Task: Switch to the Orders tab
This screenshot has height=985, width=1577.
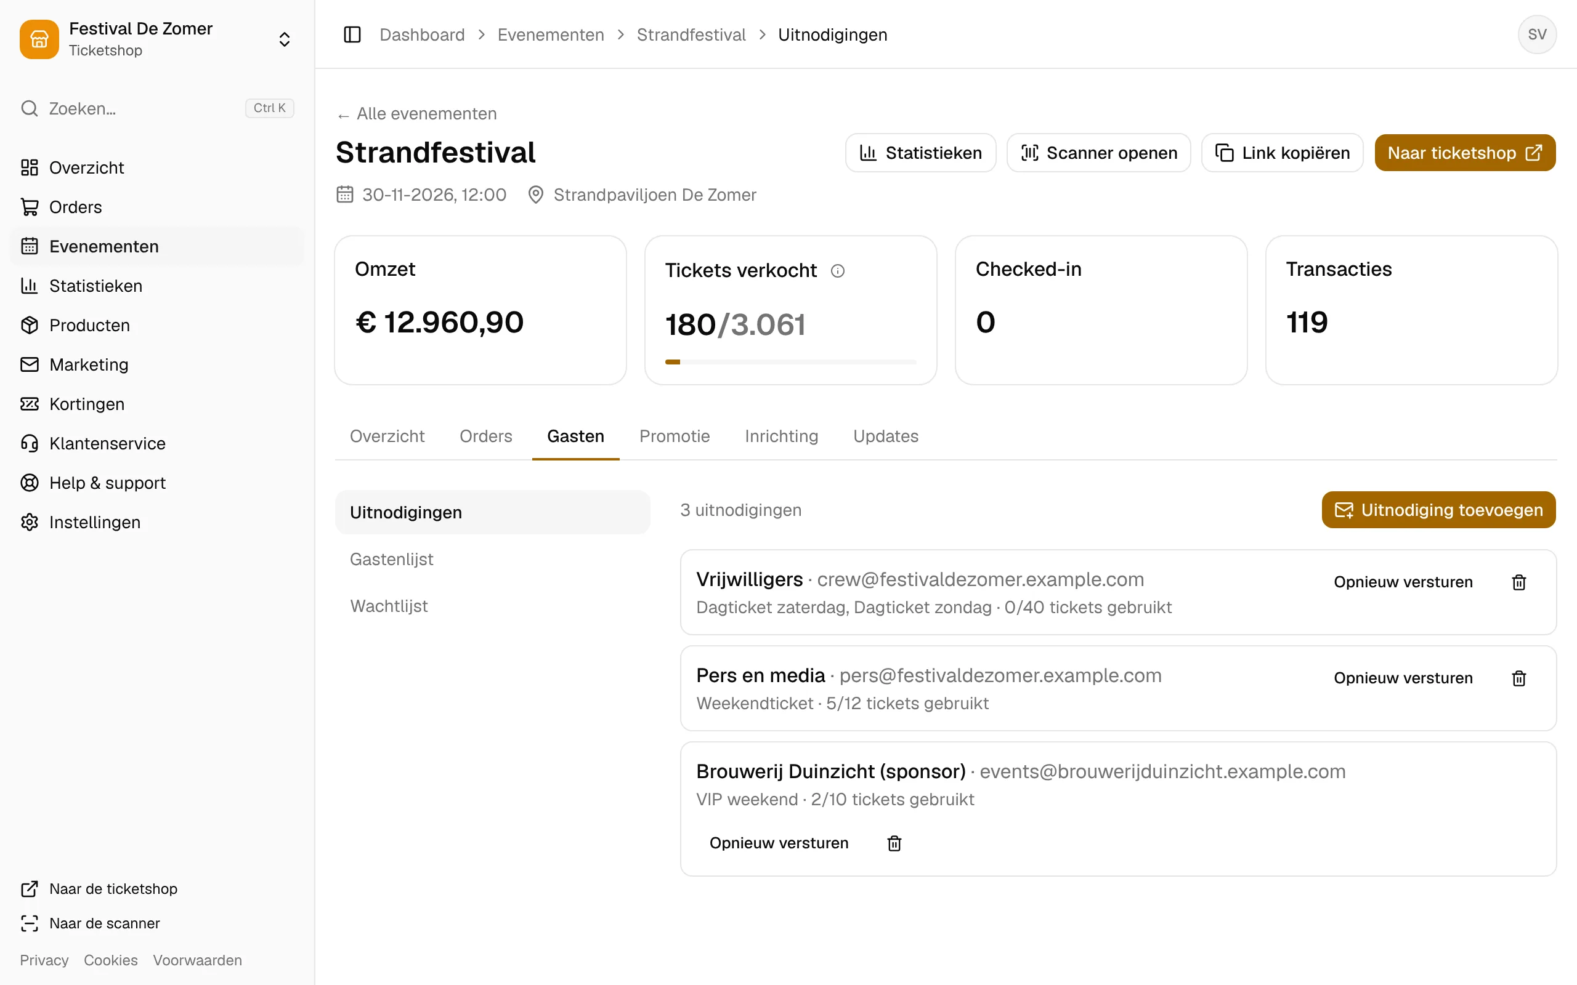Action: pos(485,436)
